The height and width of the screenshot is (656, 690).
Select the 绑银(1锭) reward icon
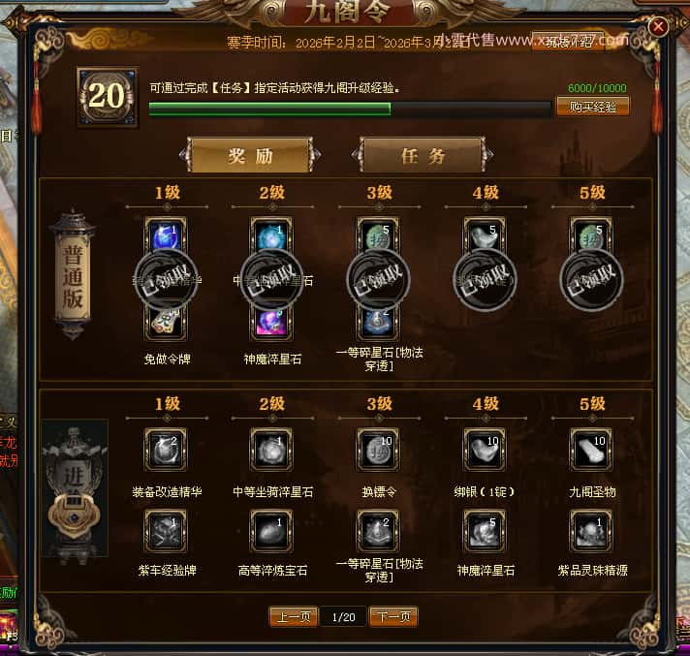pyautogui.click(x=485, y=450)
